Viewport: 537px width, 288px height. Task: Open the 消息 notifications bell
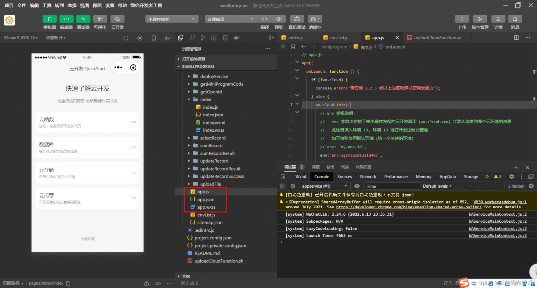[x=515, y=19]
